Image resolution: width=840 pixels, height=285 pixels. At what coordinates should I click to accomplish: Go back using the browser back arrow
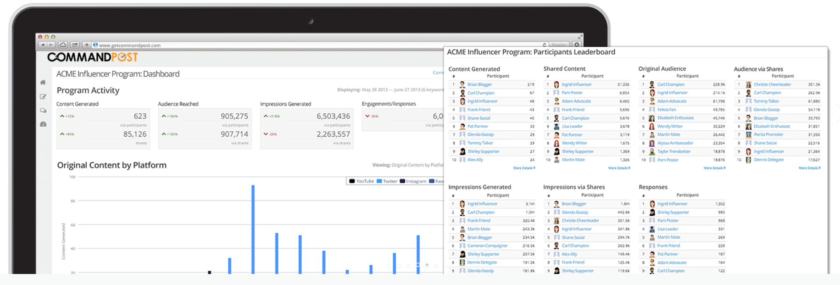tap(43, 45)
